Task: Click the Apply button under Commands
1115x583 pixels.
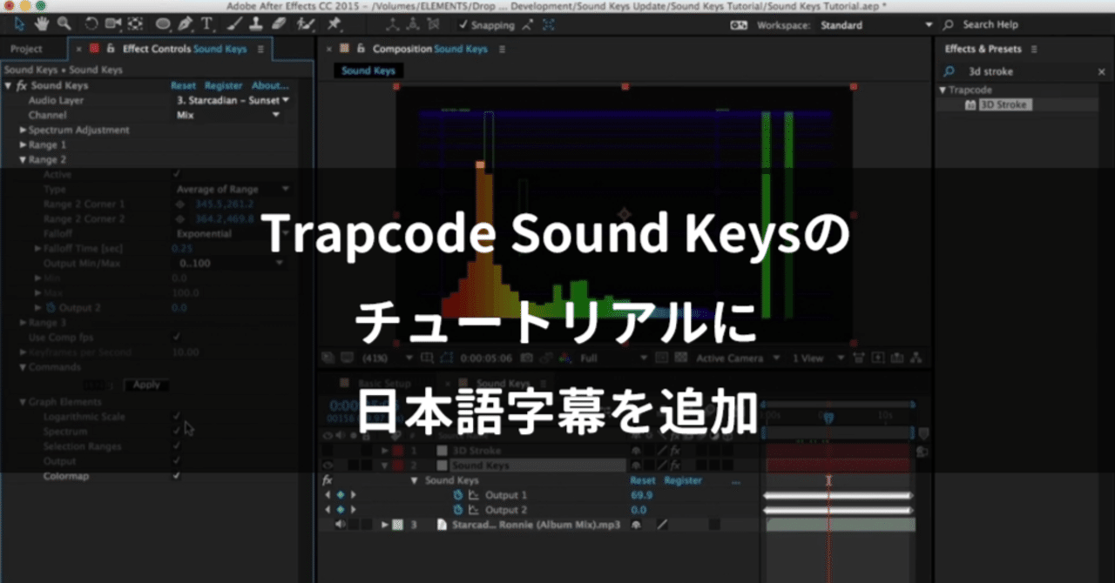Action: (145, 385)
